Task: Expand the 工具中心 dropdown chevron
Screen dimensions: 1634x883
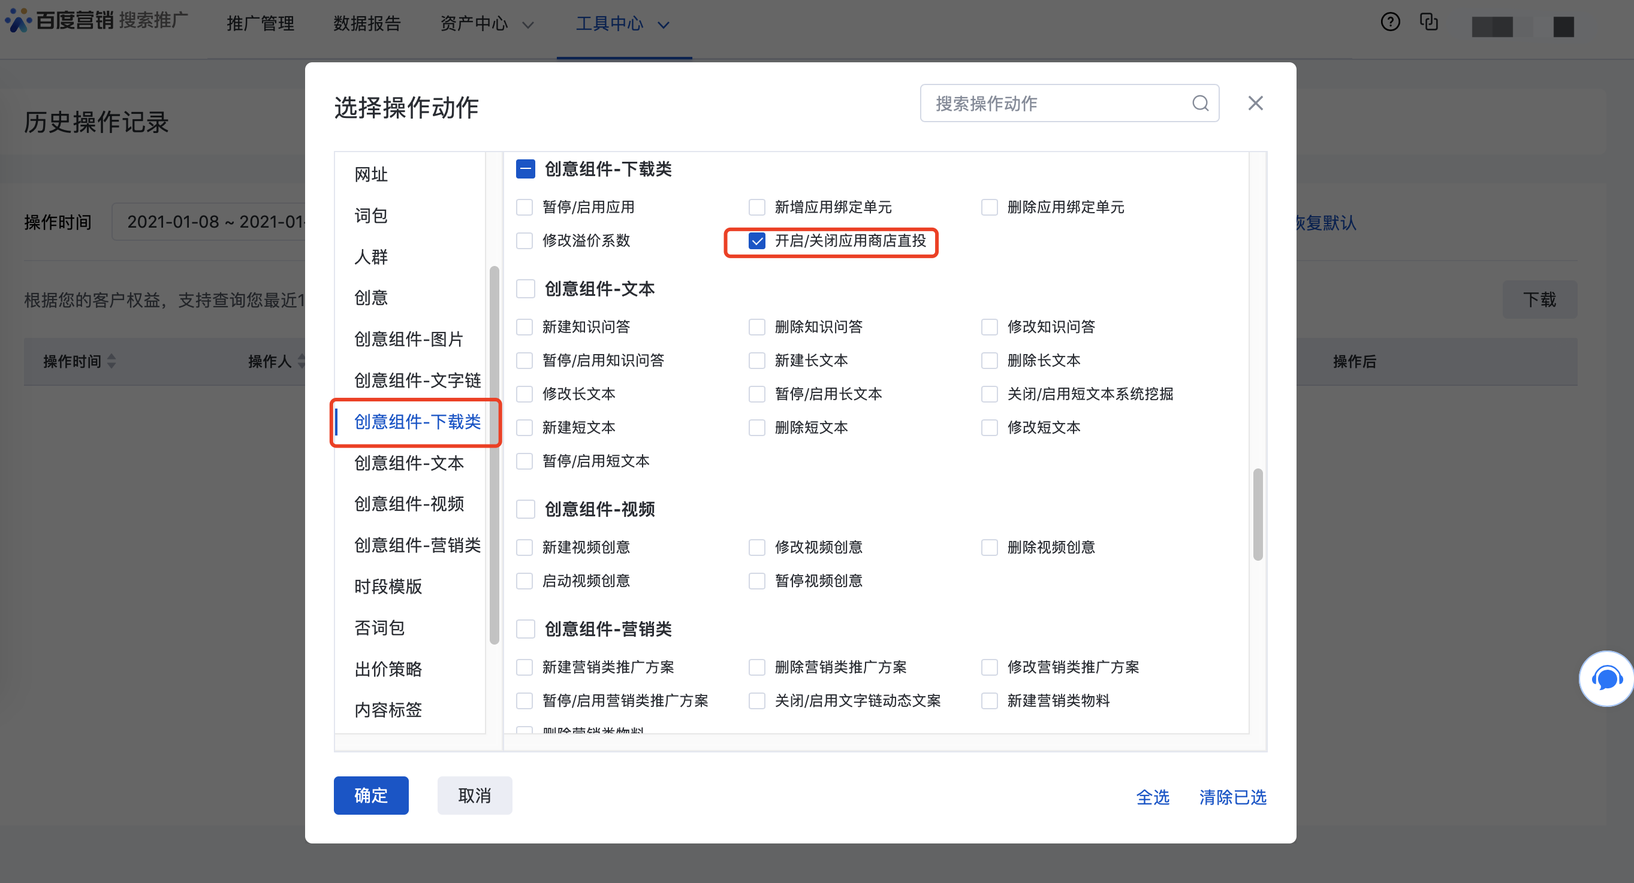Action: point(664,25)
